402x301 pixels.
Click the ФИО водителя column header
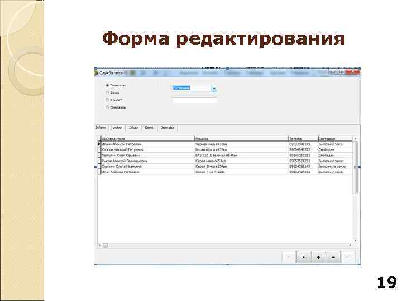(x=147, y=139)
